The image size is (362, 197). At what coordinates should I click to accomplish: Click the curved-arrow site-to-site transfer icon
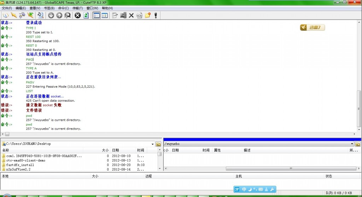click(x=68, y=16)
